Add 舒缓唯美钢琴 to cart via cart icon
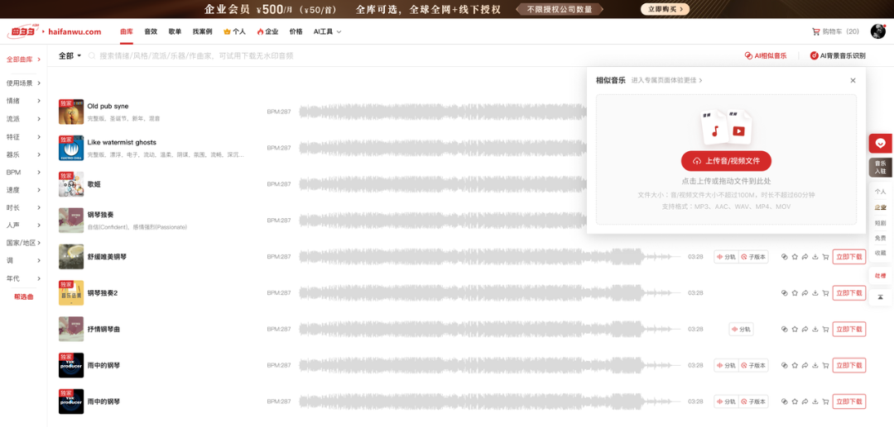This screenshot has height=427, width=894. [x=825, y=257]
